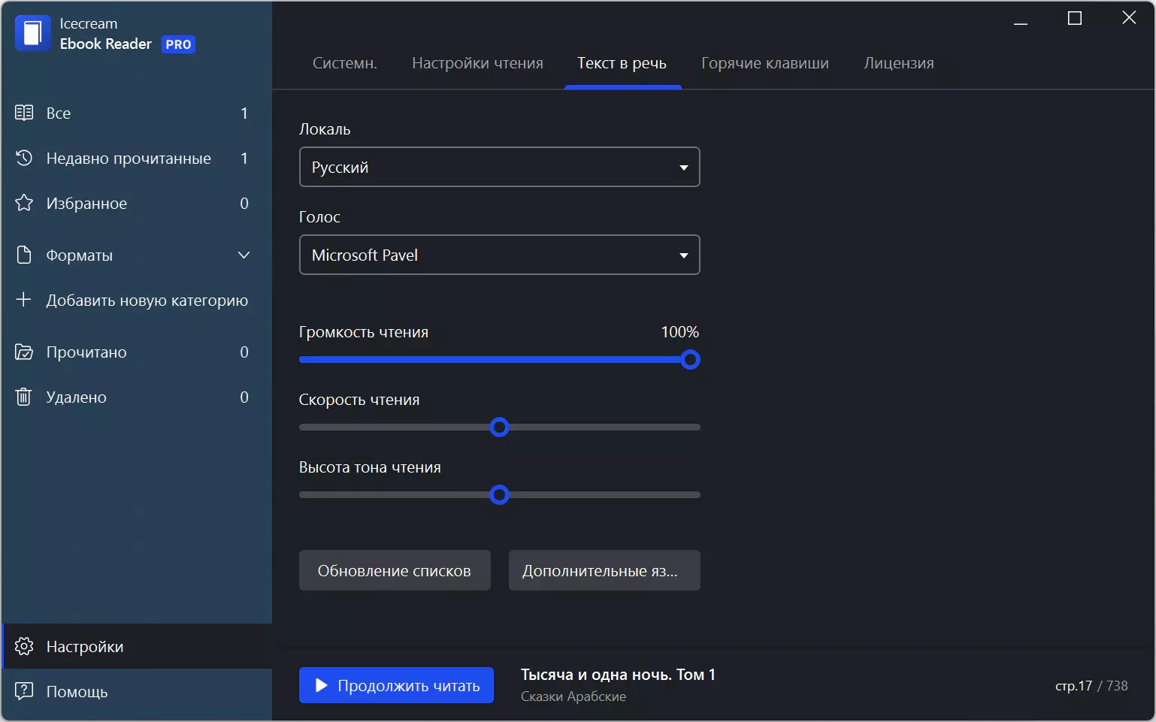Click the page indicator стр.17 / 738
1156x722 pixels.
pos(1091,685)
